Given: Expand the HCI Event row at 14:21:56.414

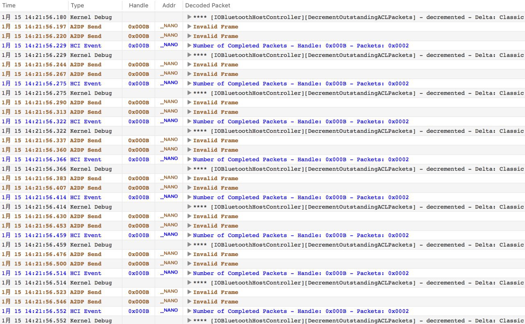Looking at the screenshot, I should pyautogui.click(x=189, y=197).
